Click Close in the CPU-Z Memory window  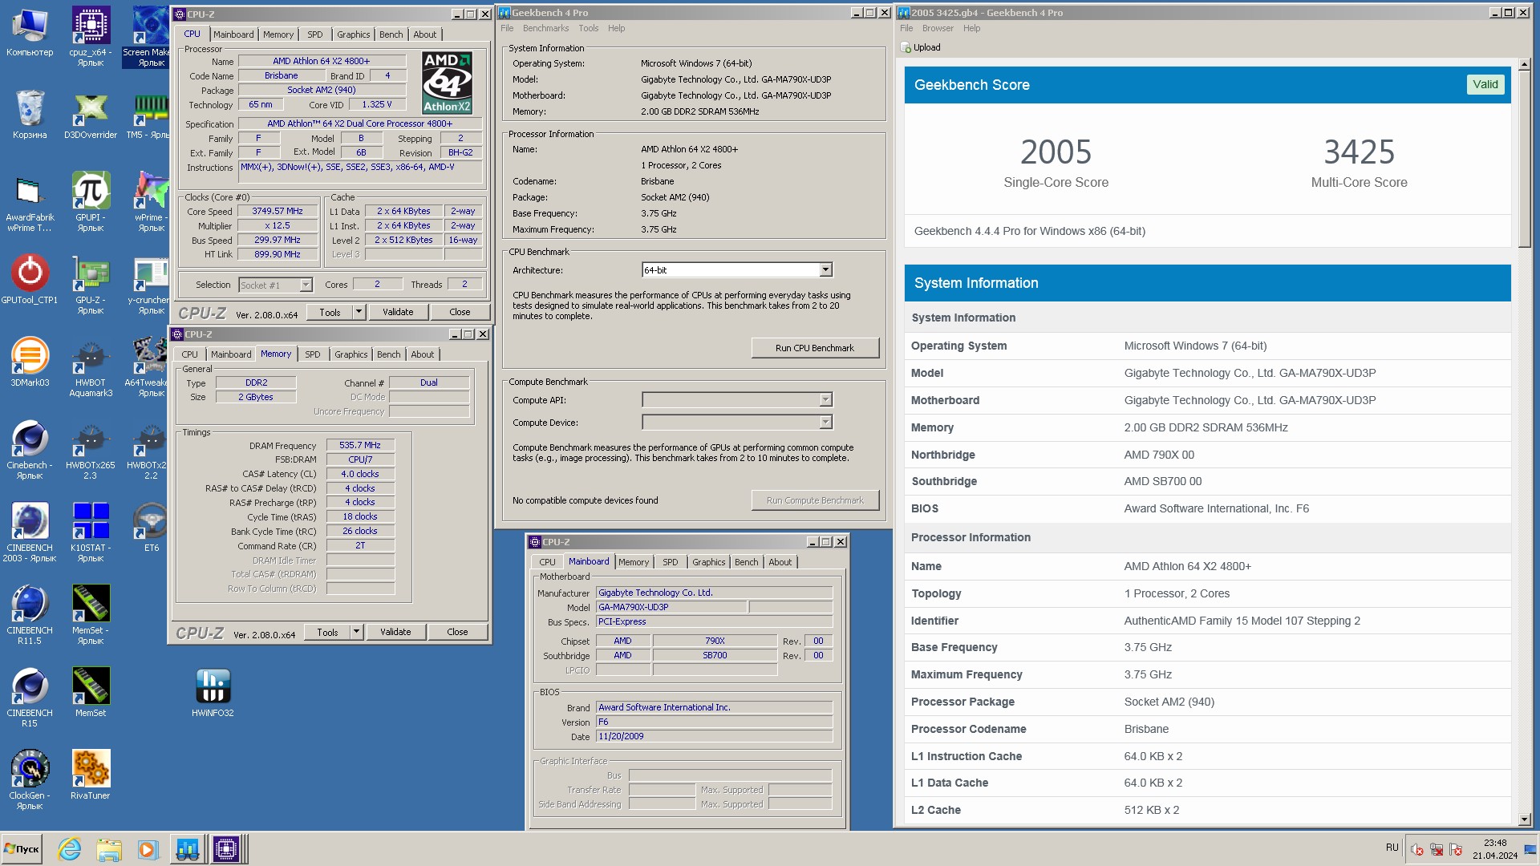(x=457, y=632)
